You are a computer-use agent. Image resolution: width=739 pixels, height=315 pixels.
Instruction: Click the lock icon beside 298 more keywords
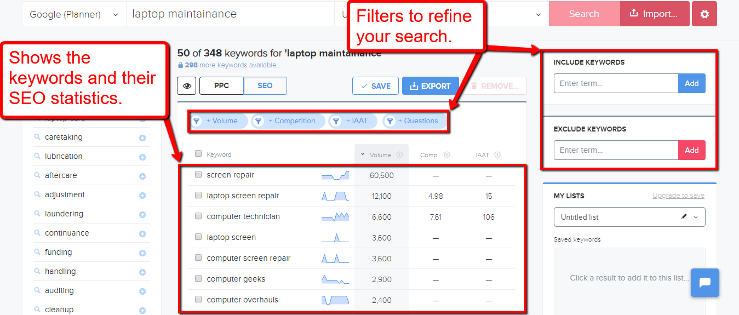click(180, 65)
